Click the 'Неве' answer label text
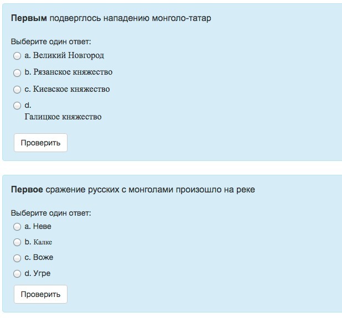Image resolution: width=342 pixels, height=318 pixels. (x=42, y=226)
